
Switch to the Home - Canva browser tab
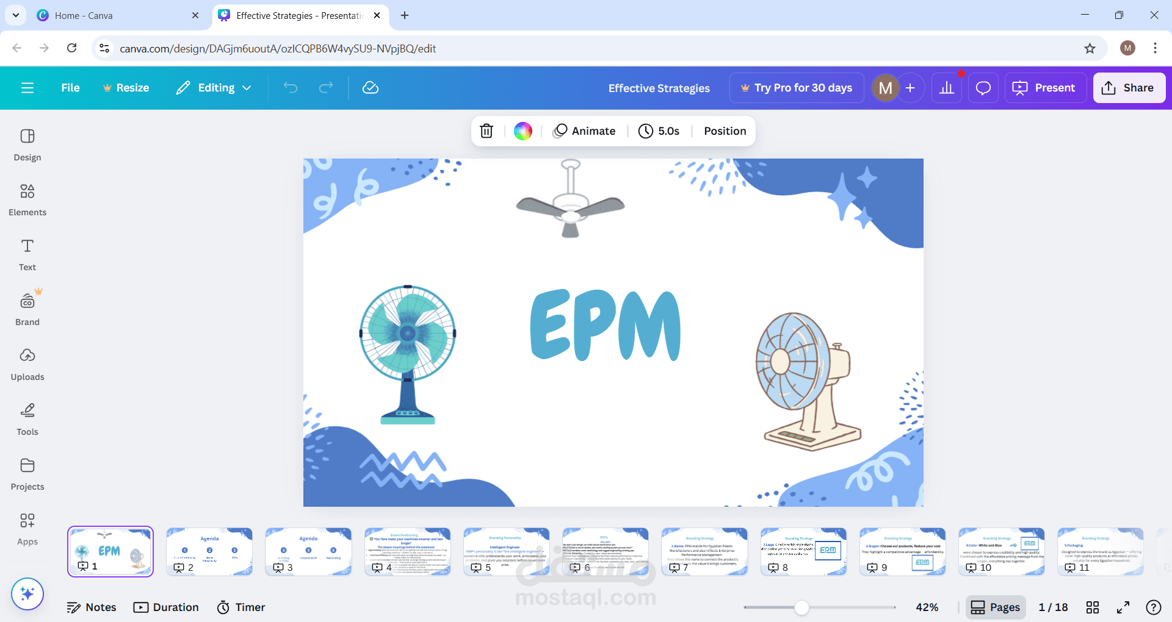click(x=116, y=15)
